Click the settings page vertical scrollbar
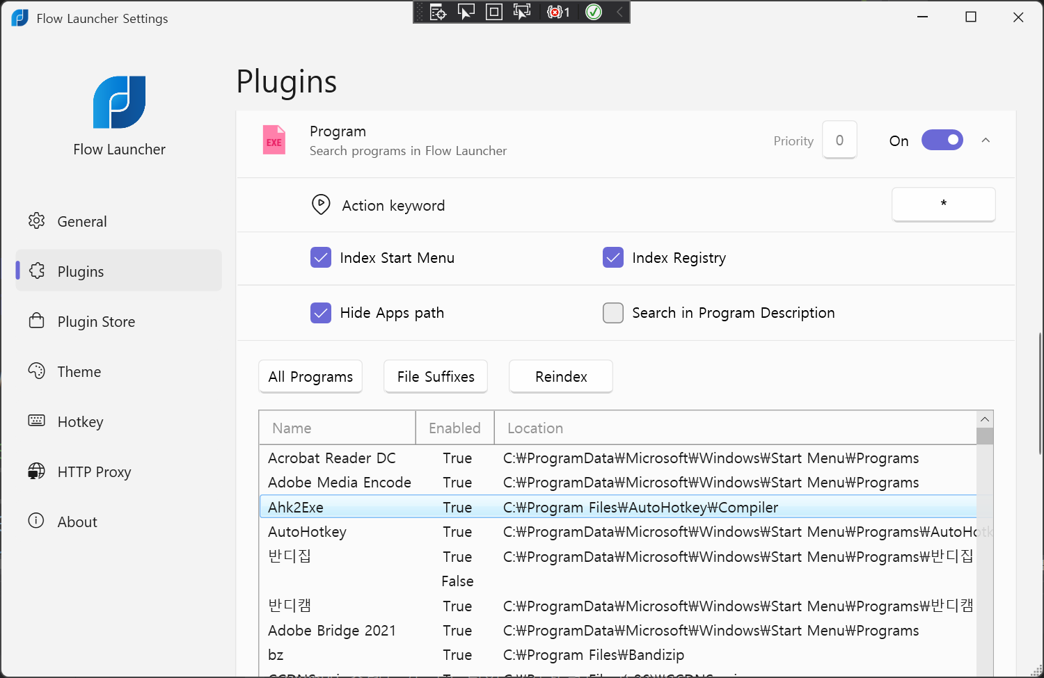The image size is (1044, 678). click(x=1040, y=393)
